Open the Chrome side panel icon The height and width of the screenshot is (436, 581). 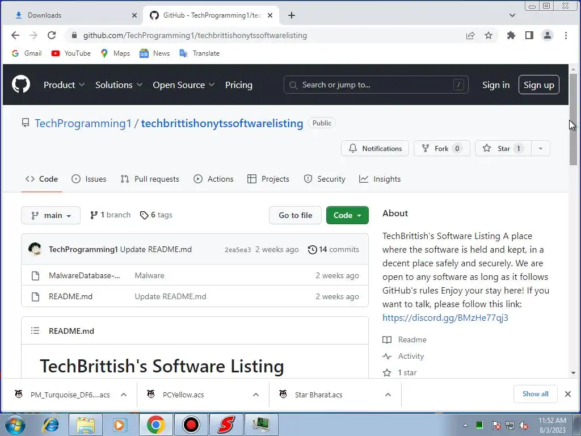(529, 35)
